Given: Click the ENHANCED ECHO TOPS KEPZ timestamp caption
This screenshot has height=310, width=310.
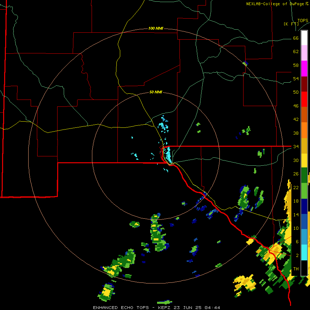Looking at the screenshot, I should tap(156, 308).
